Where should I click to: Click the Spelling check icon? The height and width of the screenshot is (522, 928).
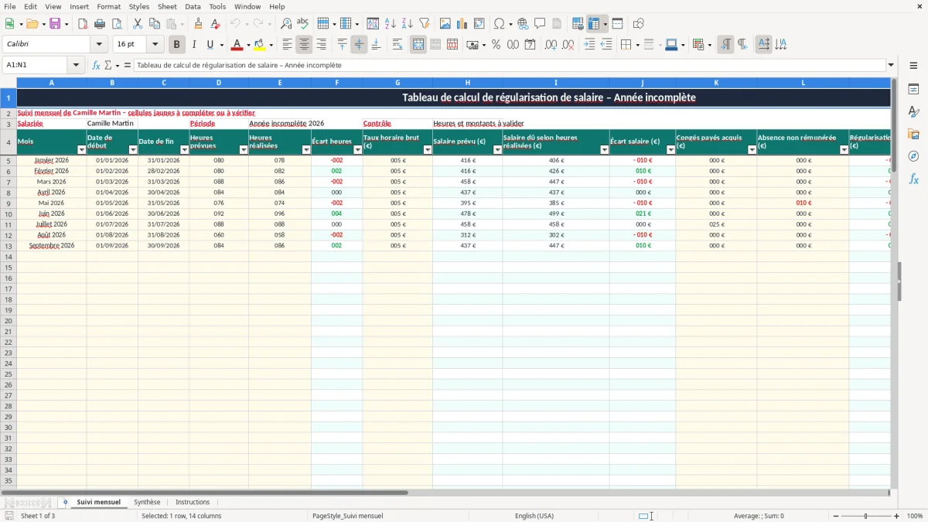click(x=303, y=24)
